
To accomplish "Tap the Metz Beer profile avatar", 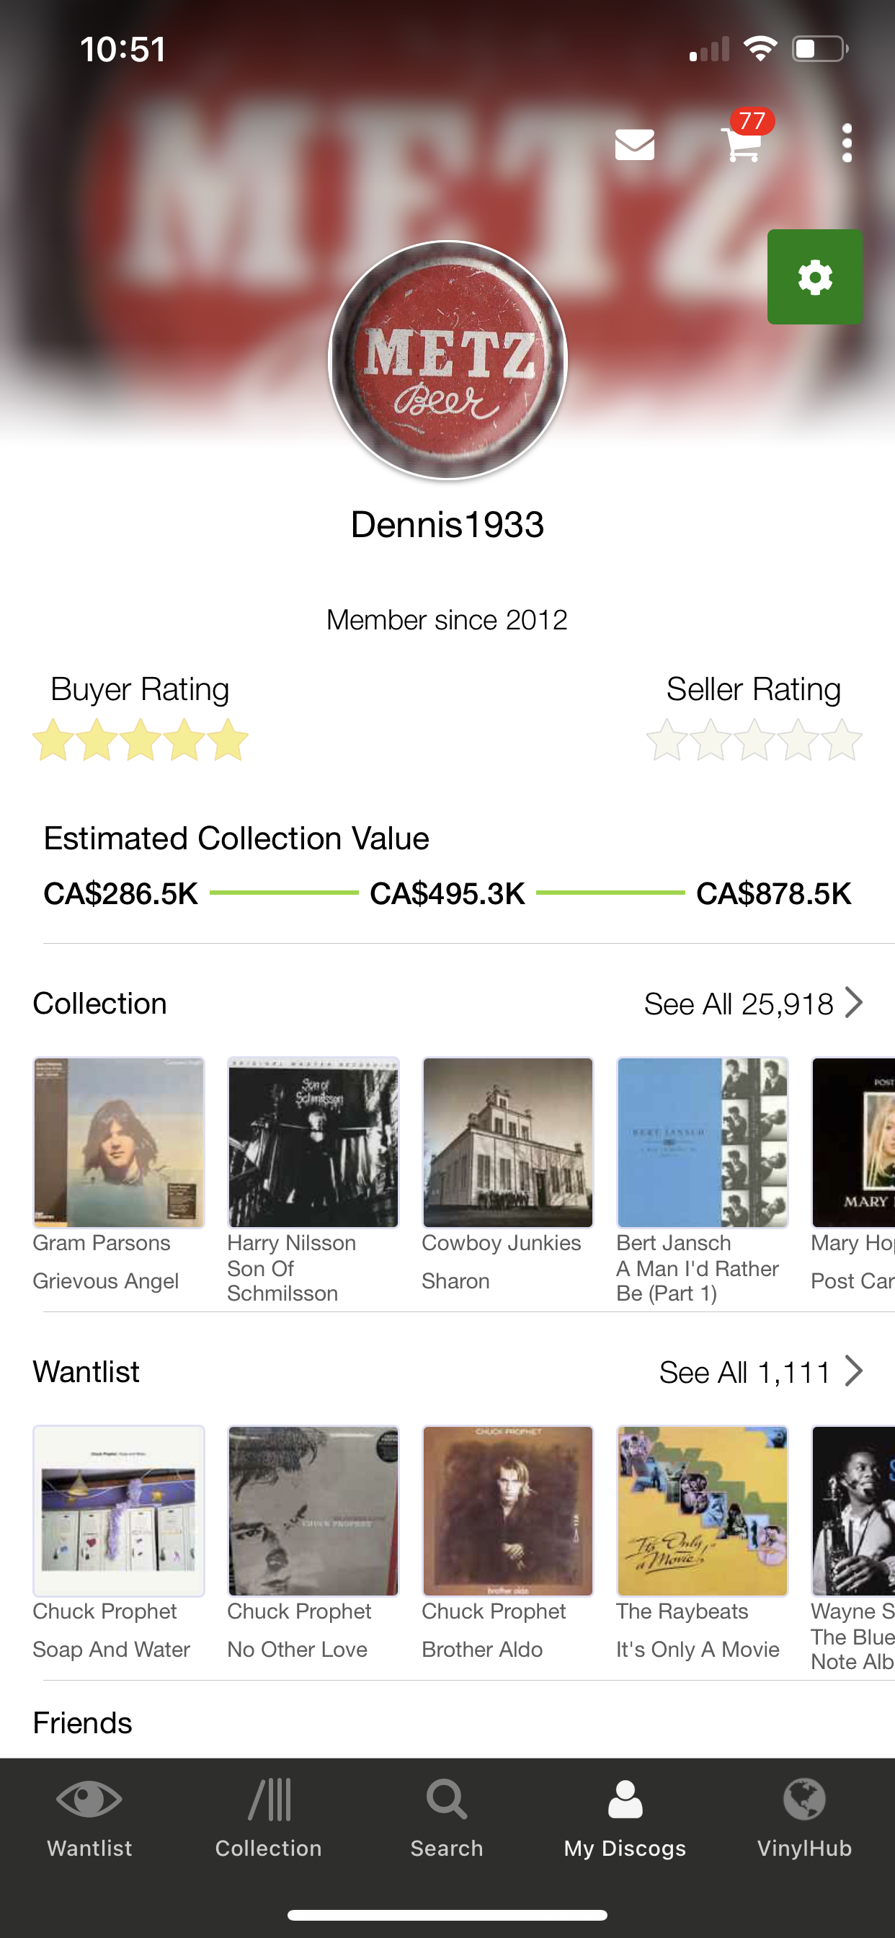I will (447, 360).
